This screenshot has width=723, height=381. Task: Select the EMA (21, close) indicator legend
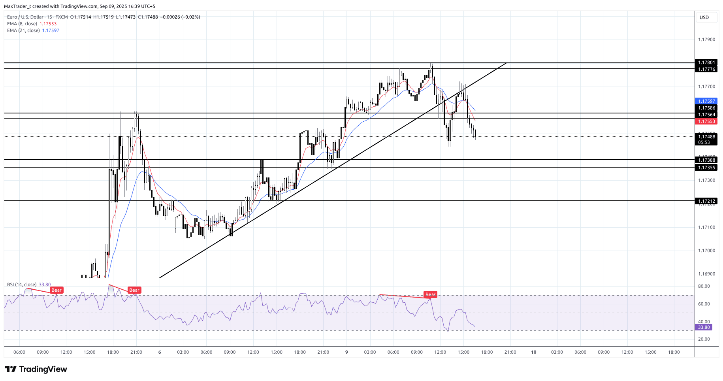[x=23, y=30]
